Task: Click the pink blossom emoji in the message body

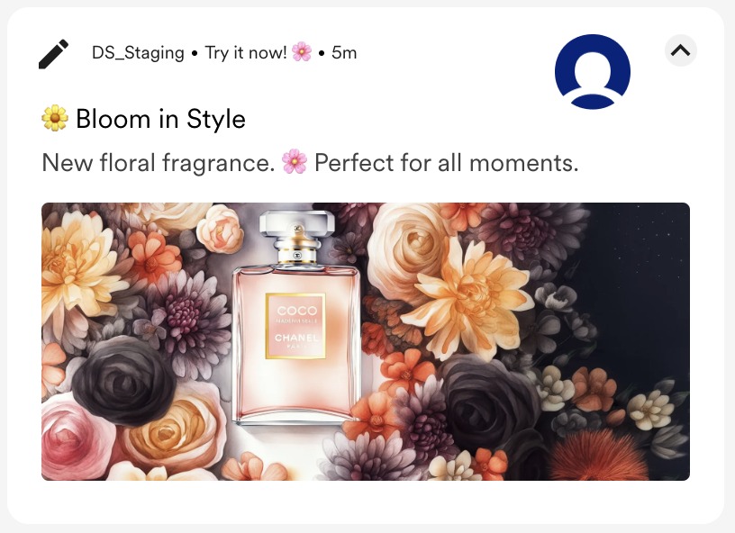Action: [x=295, y=162]
